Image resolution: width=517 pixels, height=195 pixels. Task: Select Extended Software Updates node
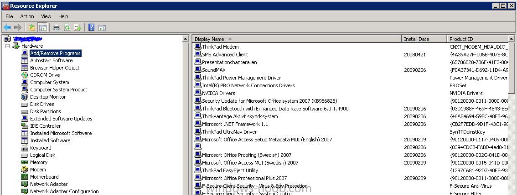[x=62, y=118]
